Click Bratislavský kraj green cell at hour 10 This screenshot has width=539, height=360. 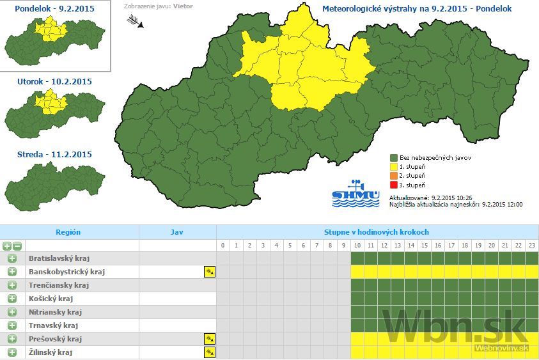coord(357,258)
